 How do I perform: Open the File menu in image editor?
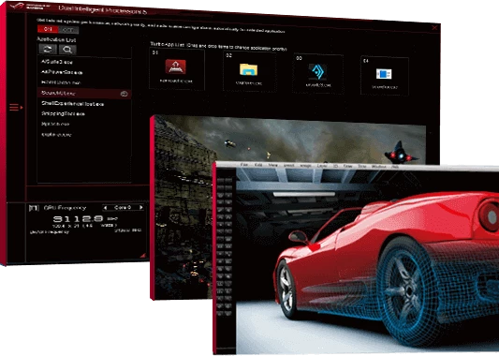[244, 165]
